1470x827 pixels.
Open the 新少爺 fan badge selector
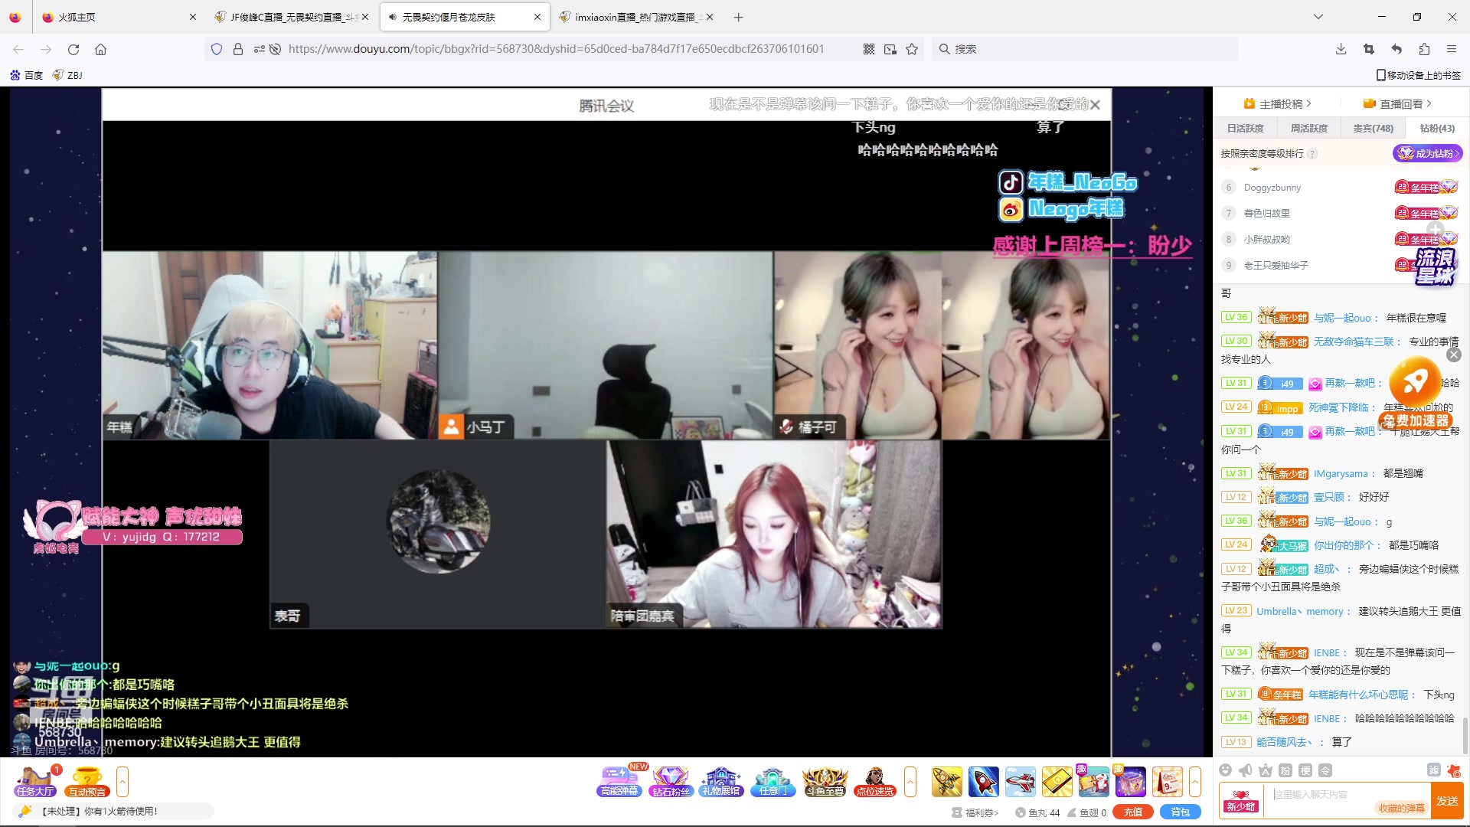pos(1241,802)
